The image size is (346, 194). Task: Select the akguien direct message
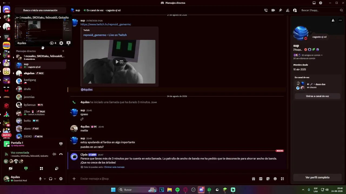(40, 73)
